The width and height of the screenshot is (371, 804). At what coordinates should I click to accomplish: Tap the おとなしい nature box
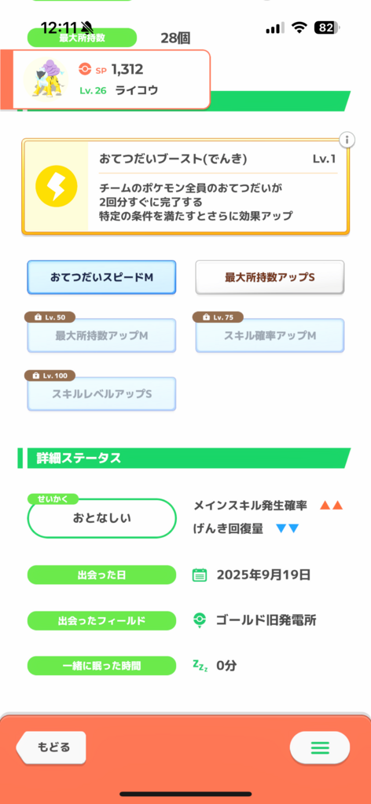tap(101, 518)
